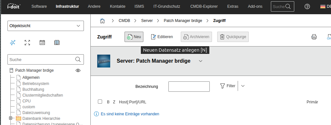Open the Infrastruktur menu

(x=67, y=6)
